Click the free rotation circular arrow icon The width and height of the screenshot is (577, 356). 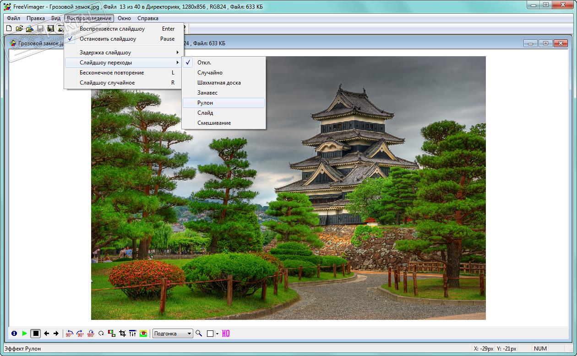101,334
